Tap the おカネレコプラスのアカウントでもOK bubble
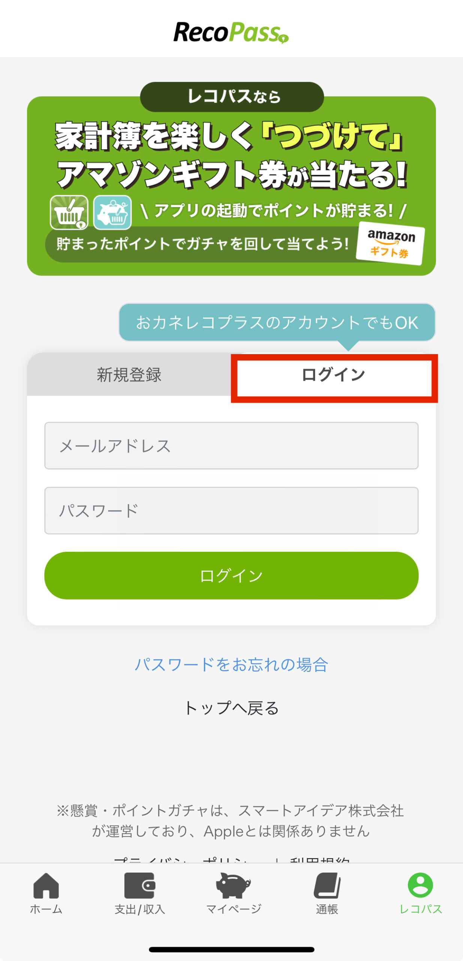Screen dimensions: 463x961 pyautogui.click(x=277, y=322)
